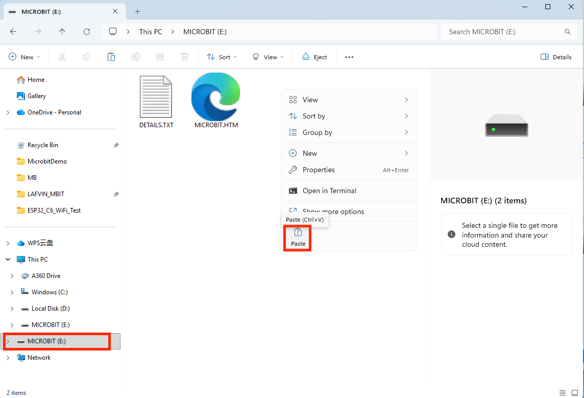Click the toolbar Paste clipboard icon

tap(111, 57)
